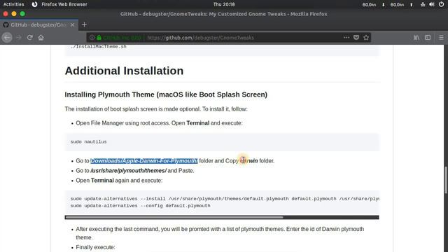448x252 pixels.
Task: Open Firefox Library icon
Action: tap(416, 37)
